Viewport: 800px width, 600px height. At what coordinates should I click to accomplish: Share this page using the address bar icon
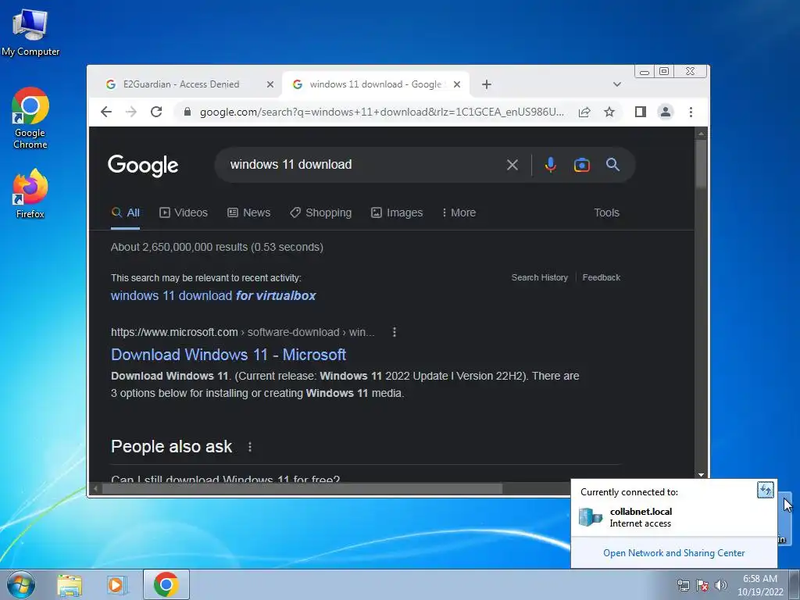[x=584, y=112]
